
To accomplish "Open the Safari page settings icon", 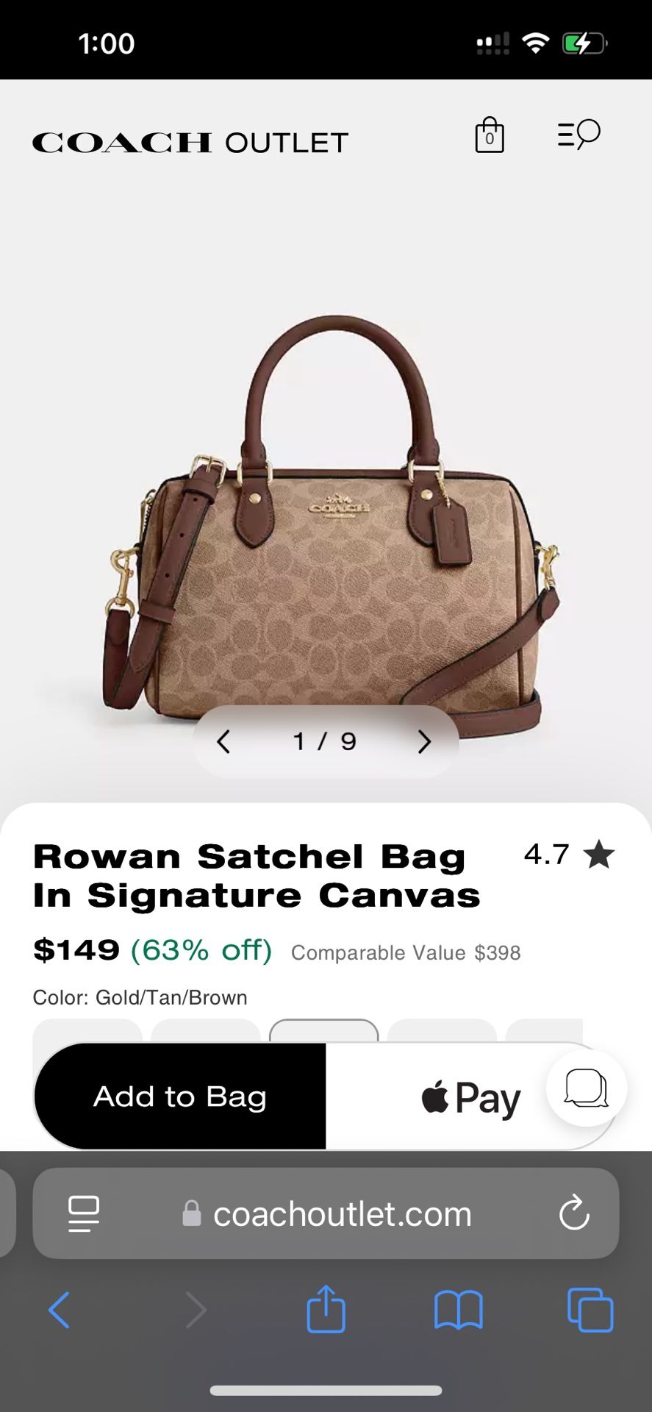I will tap(84, 1213).
